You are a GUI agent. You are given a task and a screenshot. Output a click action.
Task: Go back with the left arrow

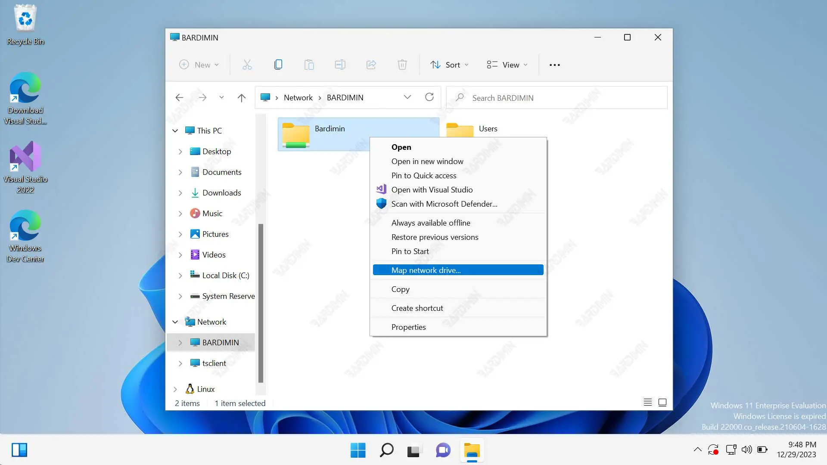pos(179,98)
